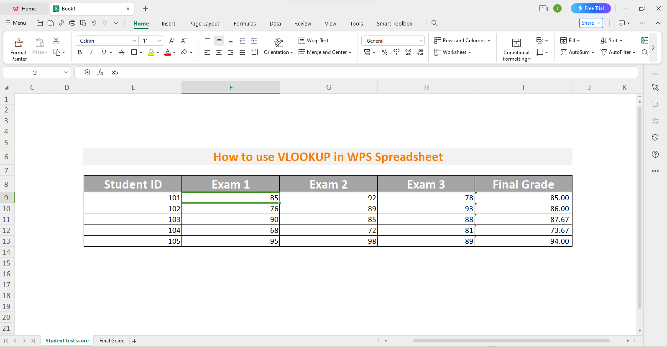Apply yellow fill color to cell
Viewport: 667px width, 347px height.
point(151,52)
